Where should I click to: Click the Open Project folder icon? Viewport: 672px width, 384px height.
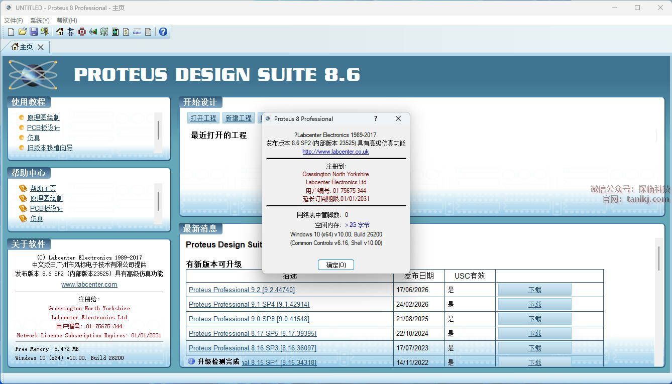pyautogui.click(x=22, y=32)
